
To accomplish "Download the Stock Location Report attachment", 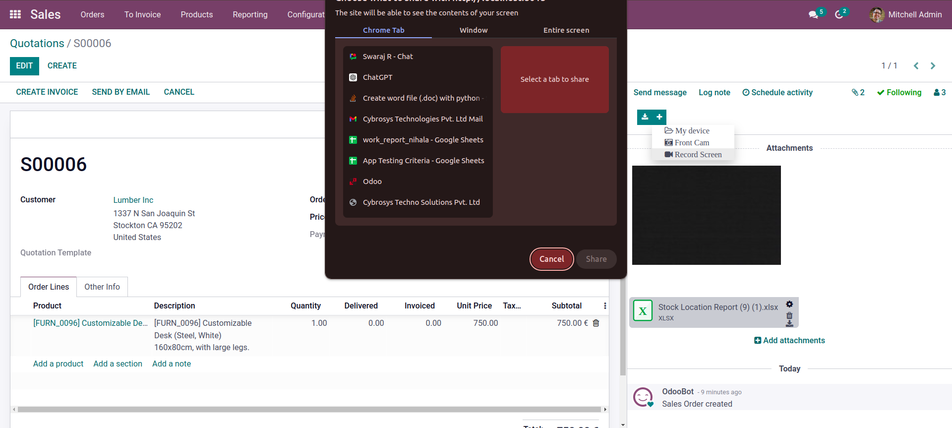I will tap(789, 323).
